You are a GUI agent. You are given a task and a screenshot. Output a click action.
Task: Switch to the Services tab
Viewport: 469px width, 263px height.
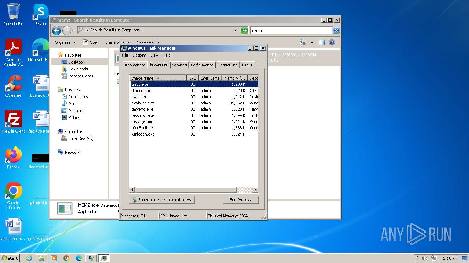[179, 65]
